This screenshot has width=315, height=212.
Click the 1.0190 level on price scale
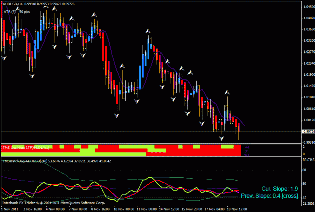pyautogui.click(x=309, y=75)
